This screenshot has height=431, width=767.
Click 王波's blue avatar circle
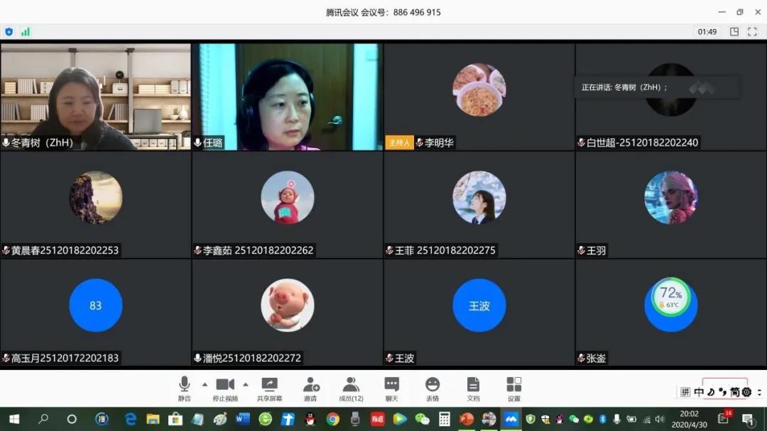tap(479, 306)
